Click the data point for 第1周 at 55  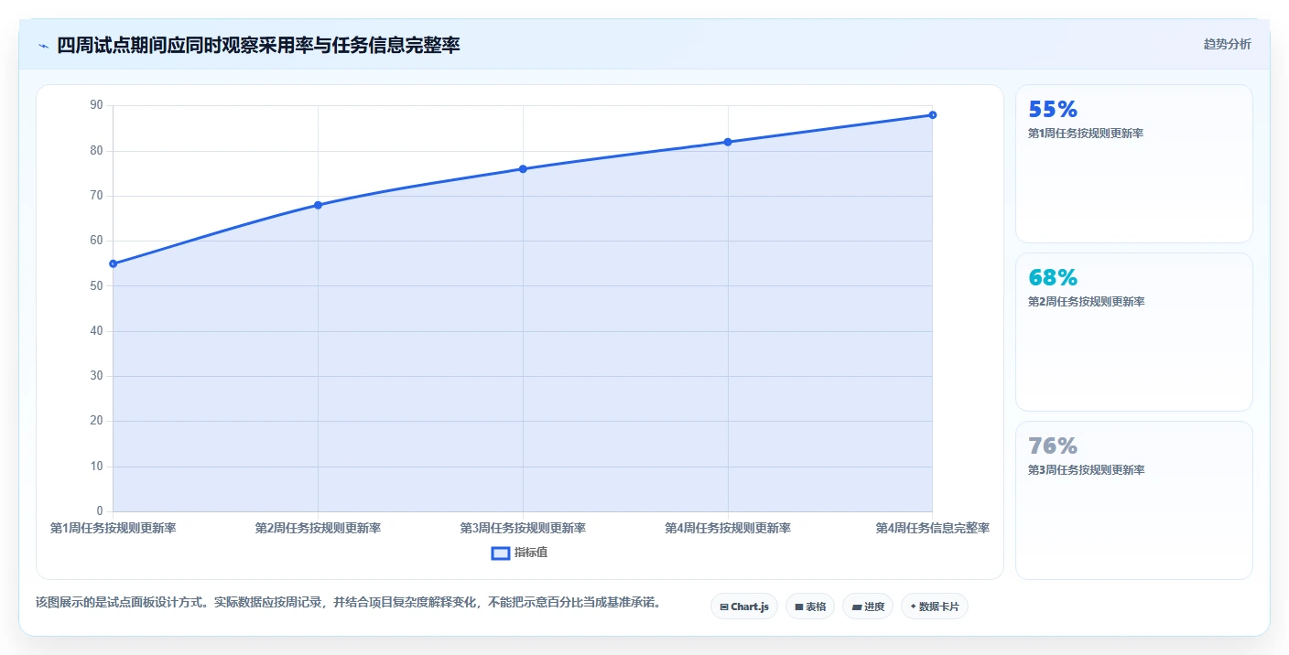[113, 263]
